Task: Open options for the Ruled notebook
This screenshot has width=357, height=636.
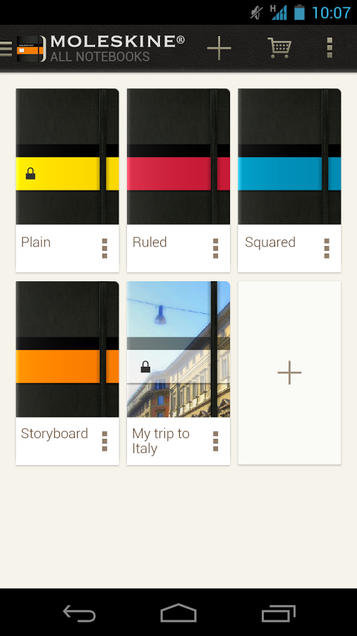Action: click(215, 248)
